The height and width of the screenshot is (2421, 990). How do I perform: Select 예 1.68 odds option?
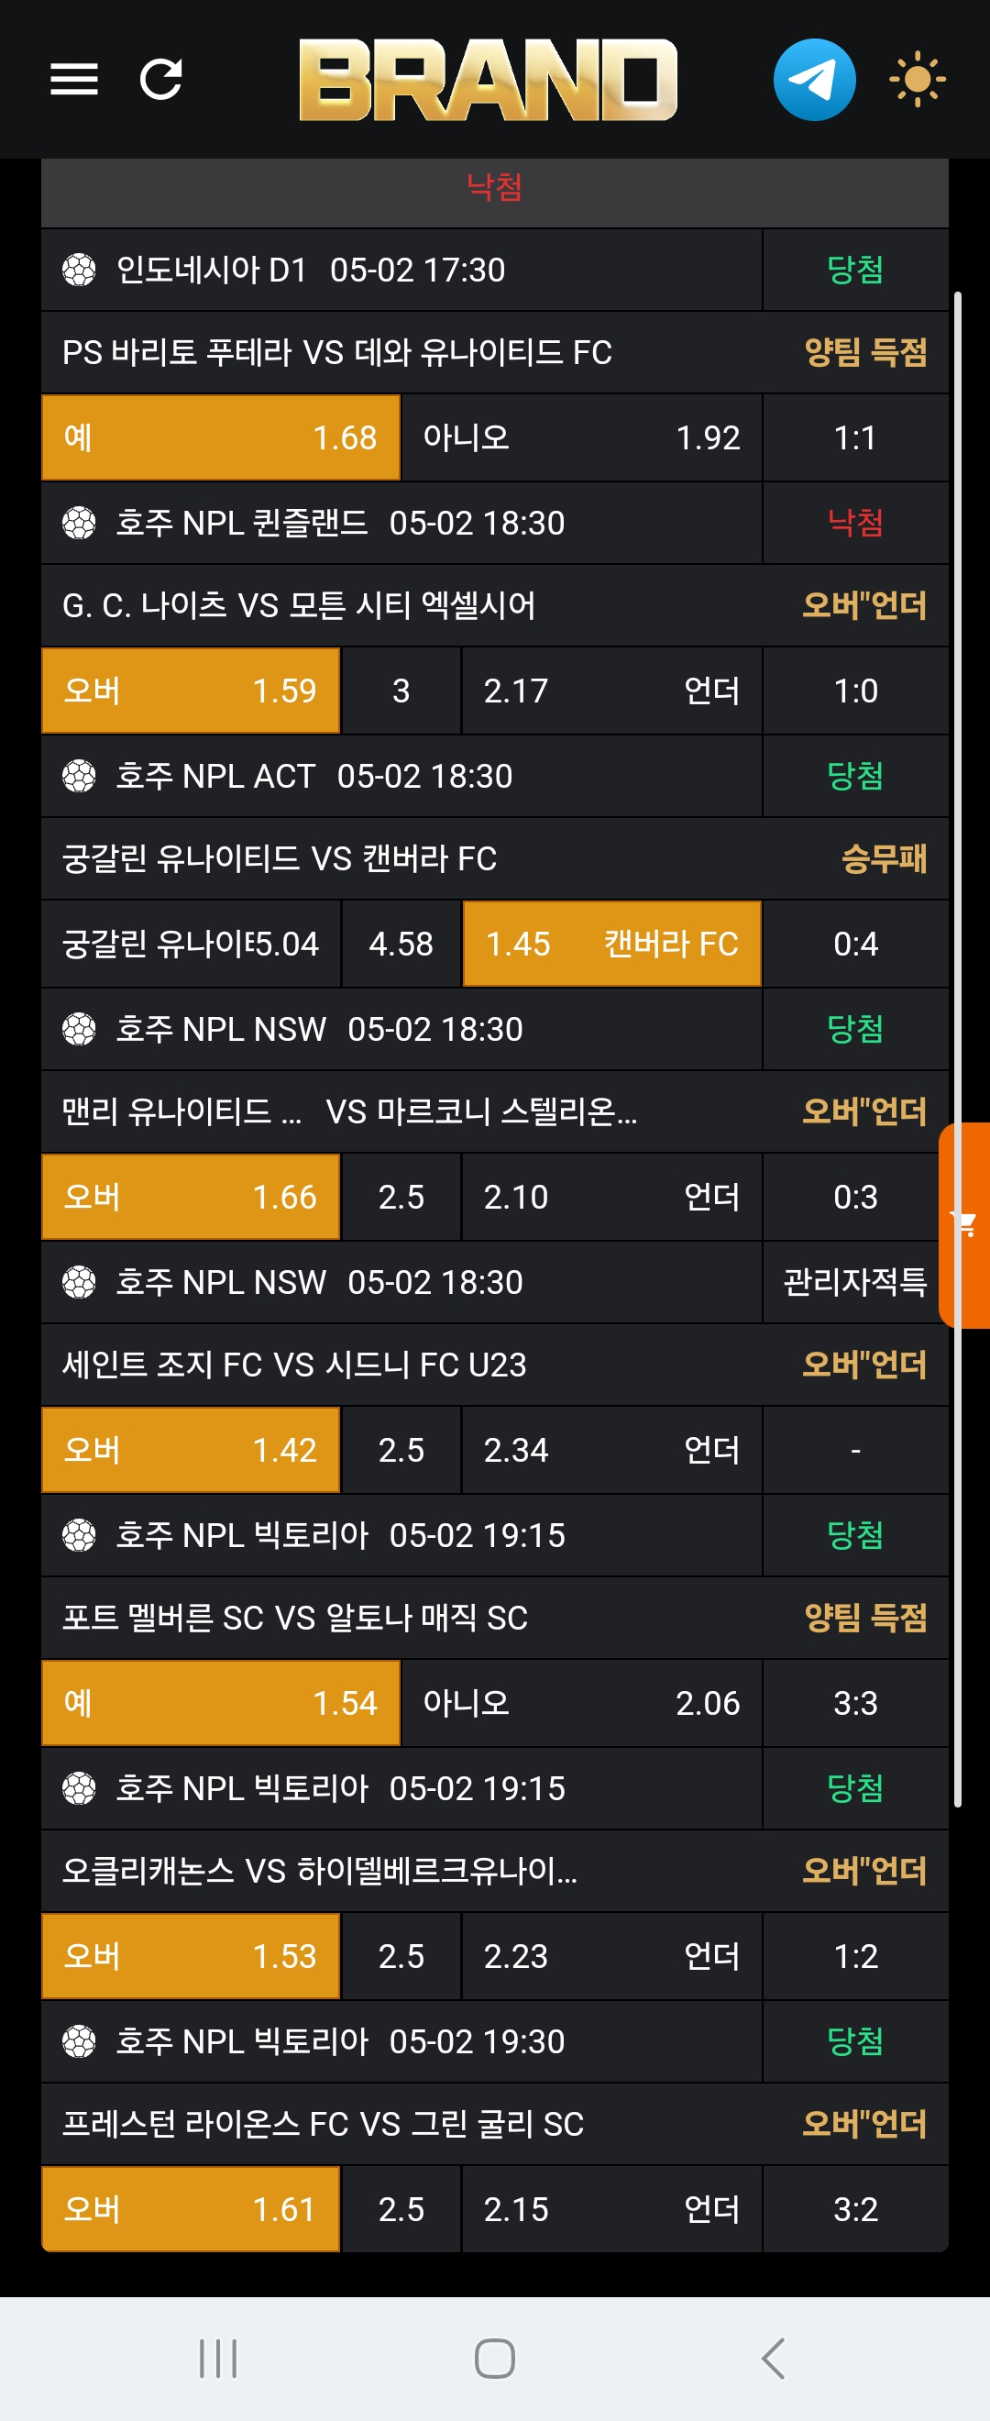tap(221, 438)
